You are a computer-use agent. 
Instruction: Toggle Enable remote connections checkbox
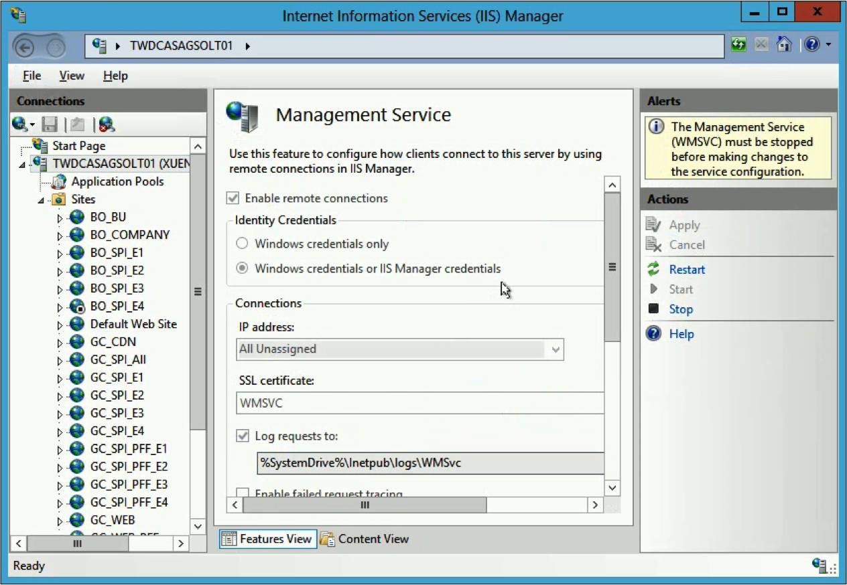[233, 198]
